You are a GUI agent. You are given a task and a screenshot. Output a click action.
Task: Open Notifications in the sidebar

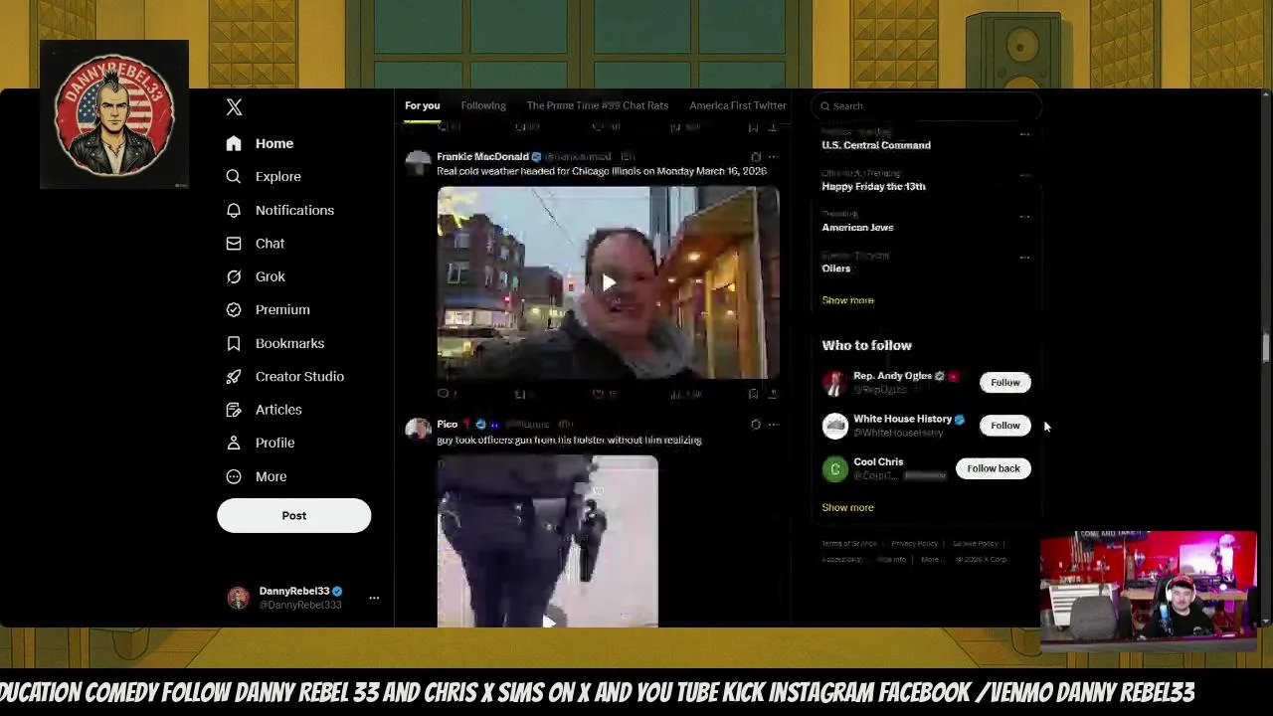[280, 210]
